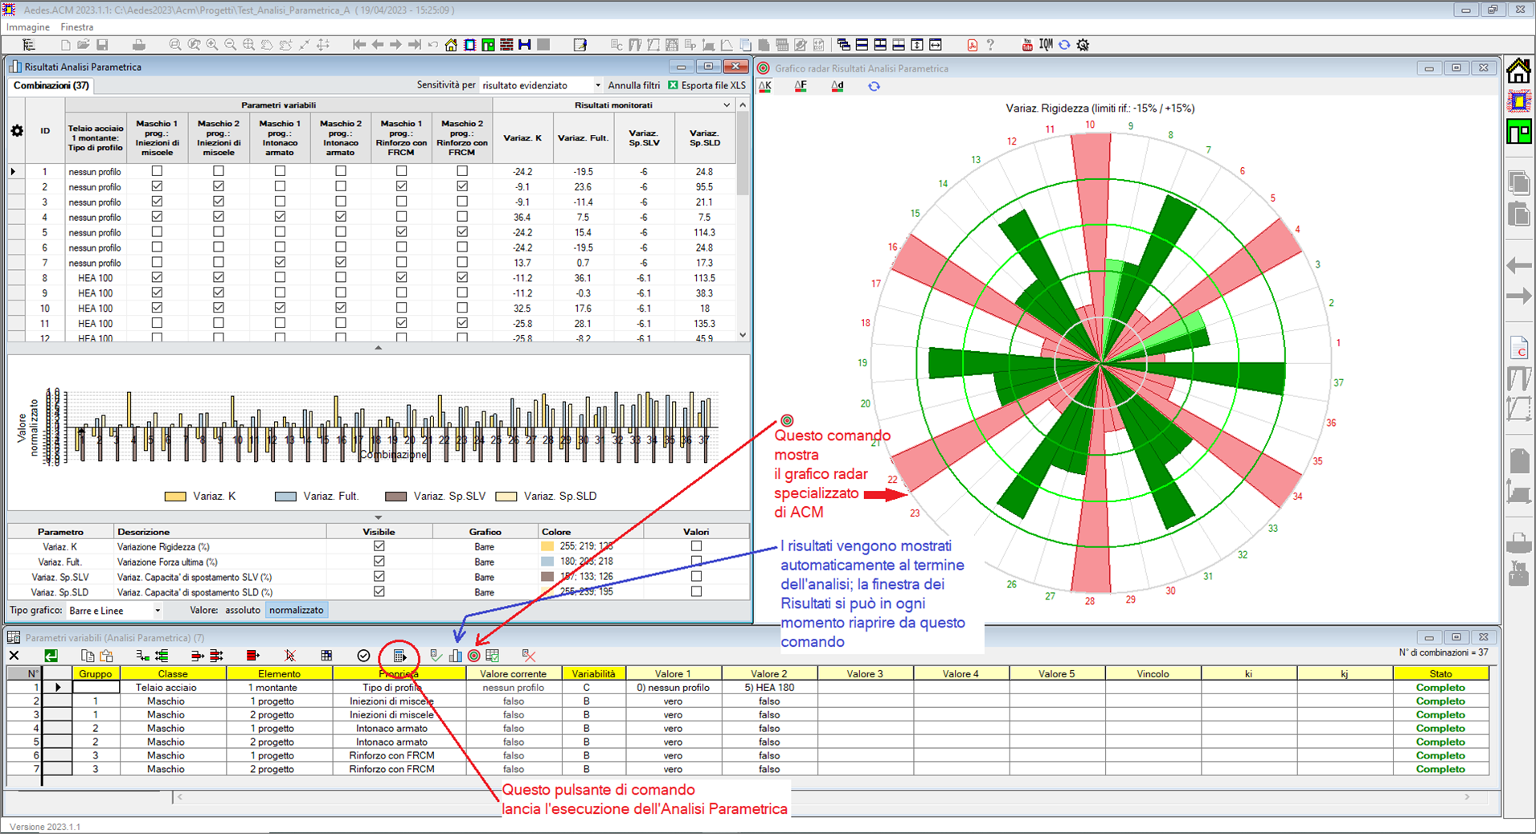Click the YouTube icon in the main toolbar
Image resolution: width=1536 pixels, height=834 pixels.
(1026, 45)
